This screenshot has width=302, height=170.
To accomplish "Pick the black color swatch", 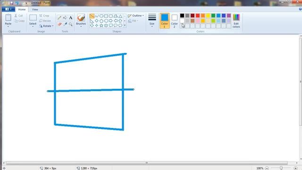I will pos(182,16).
